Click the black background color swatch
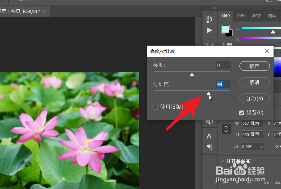Image resolution: width=281 pixels, height=189 pixels. point(230,34)
